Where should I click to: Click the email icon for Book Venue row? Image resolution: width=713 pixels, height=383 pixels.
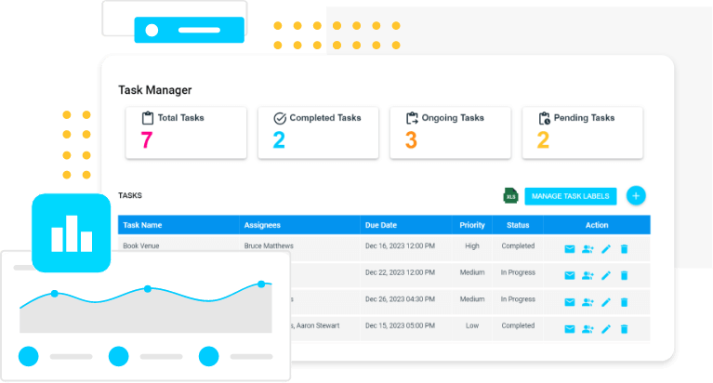point(570,249)
